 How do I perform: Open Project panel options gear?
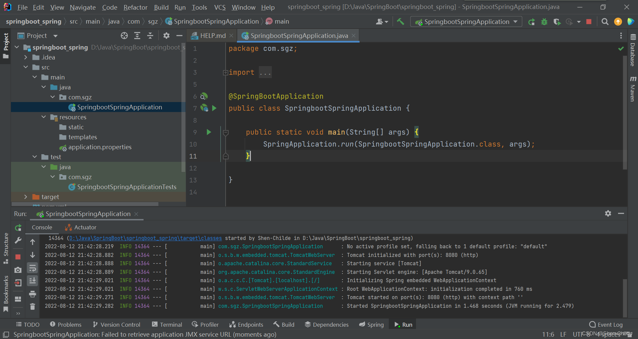166,36
